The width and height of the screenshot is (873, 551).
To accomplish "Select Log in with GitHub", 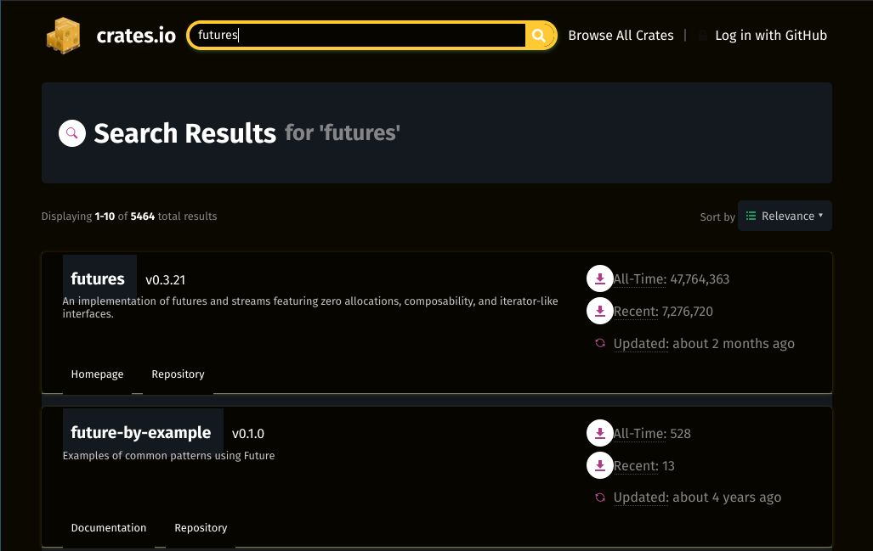I will [x=770, y=36].
